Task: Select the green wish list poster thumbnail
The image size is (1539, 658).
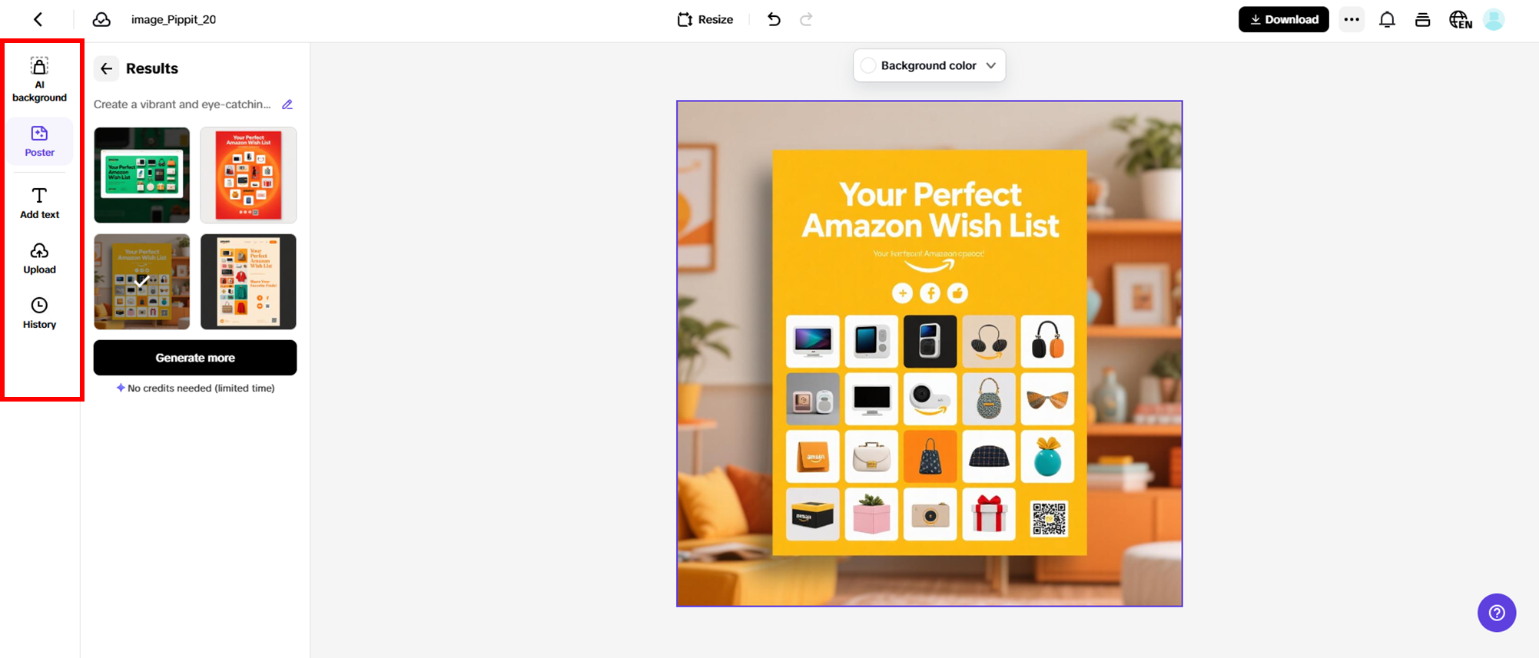Action: [141, 175]
